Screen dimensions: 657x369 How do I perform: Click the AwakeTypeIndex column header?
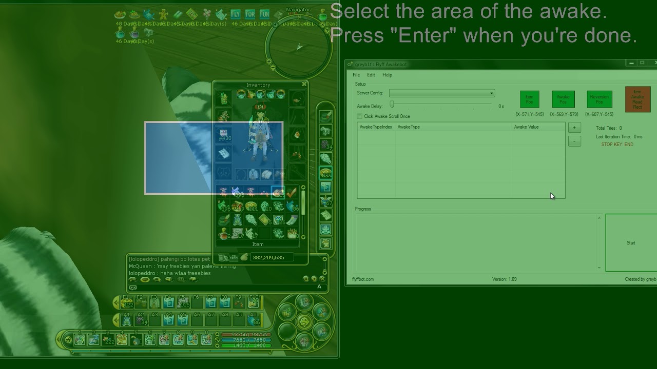376,127
